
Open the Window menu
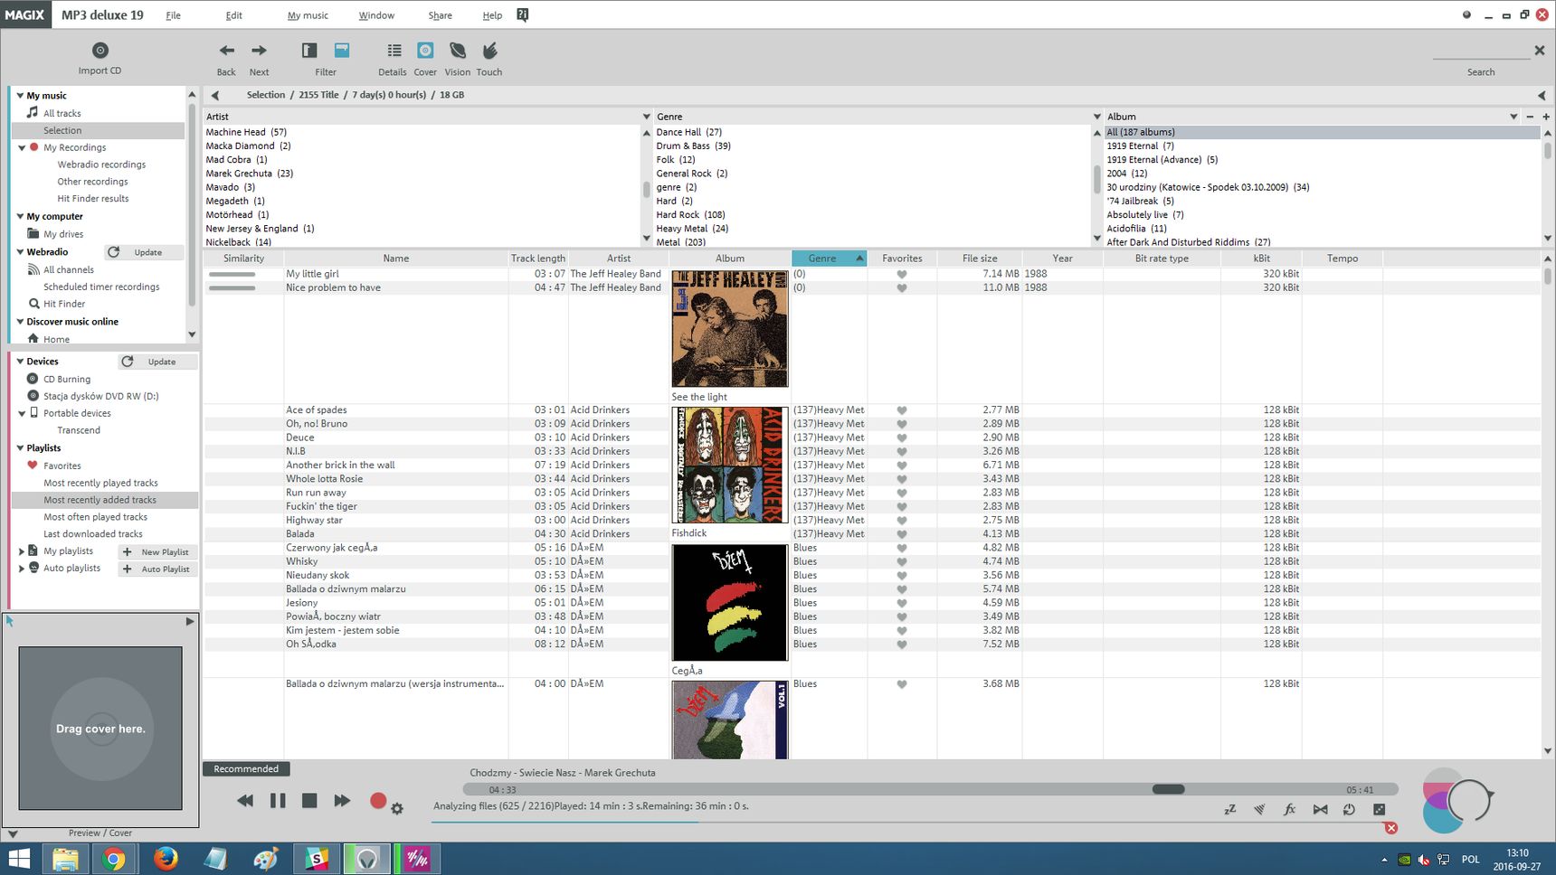coord(376,15)
